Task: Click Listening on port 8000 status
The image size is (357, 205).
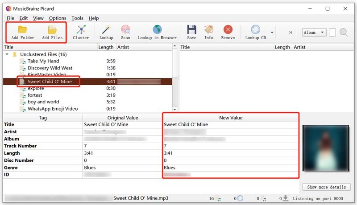Action: click(318, 199)
